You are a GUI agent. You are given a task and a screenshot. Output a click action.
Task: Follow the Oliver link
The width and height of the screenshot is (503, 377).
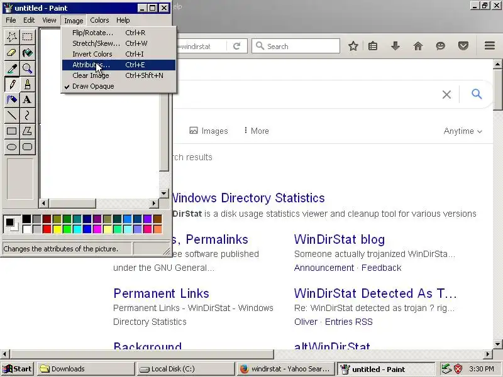coord(306,322)
